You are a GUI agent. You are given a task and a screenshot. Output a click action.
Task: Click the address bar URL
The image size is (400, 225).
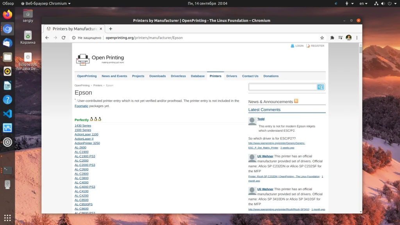coord(144,38)
